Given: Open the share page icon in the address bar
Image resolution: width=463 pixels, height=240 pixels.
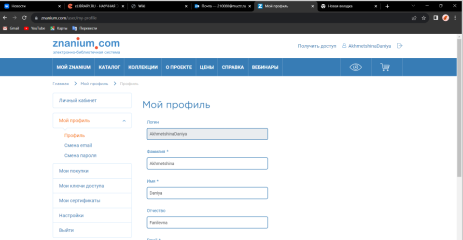Looking at the screenshot, I should (414, 18).
